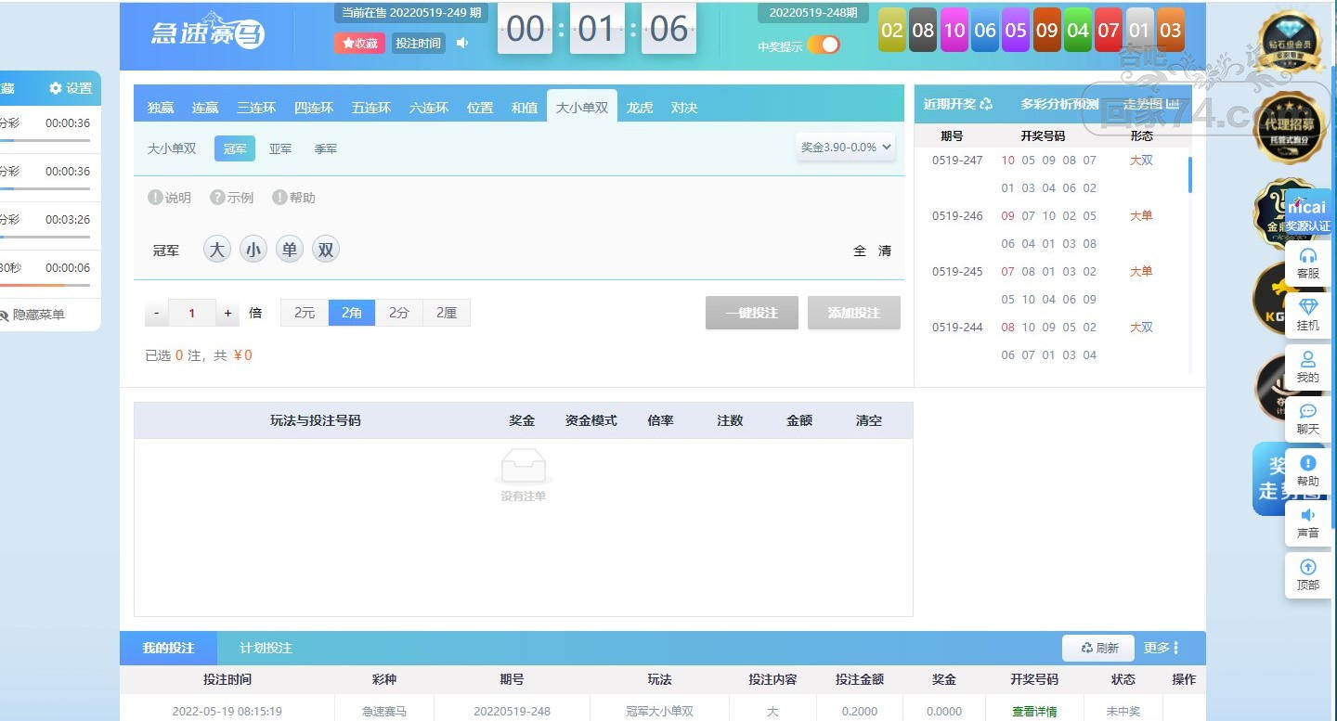The image size is (1337, 721).
Task: Open the 奖金3.90-0.0% dropdown
Action: (x=846, y=147)
